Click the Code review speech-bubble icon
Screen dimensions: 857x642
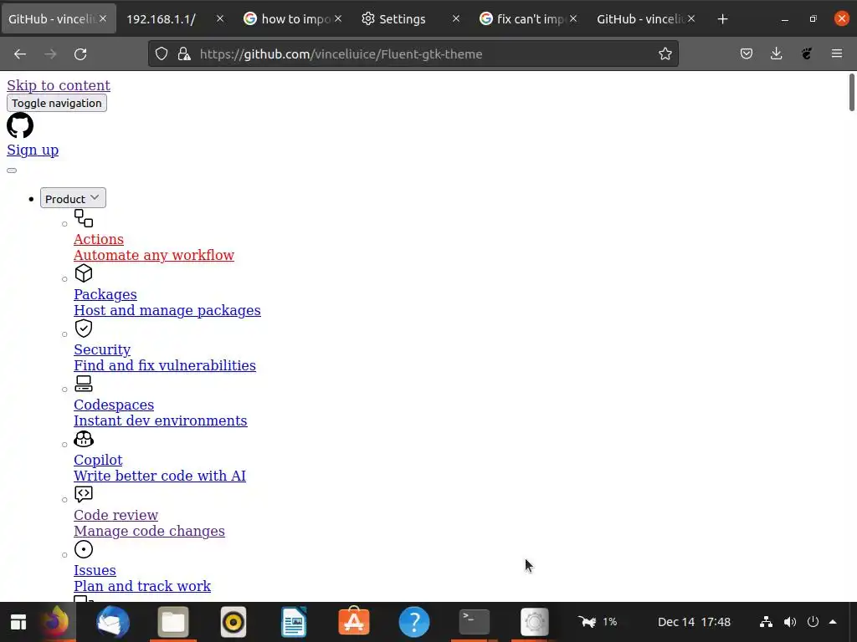[x=84, y=494]
